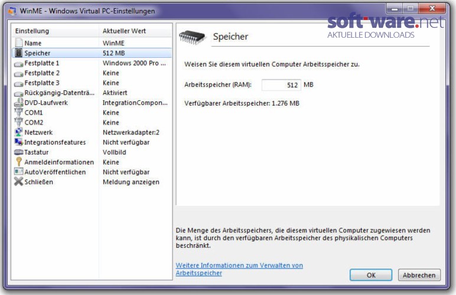The height and width of the screenshot is (295, 456).
Task: Click the Aktueller Wert column header
Action: [135, 31]
